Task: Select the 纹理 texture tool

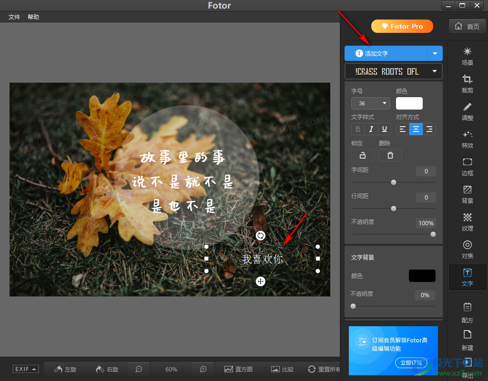Action: pos(467,221)
